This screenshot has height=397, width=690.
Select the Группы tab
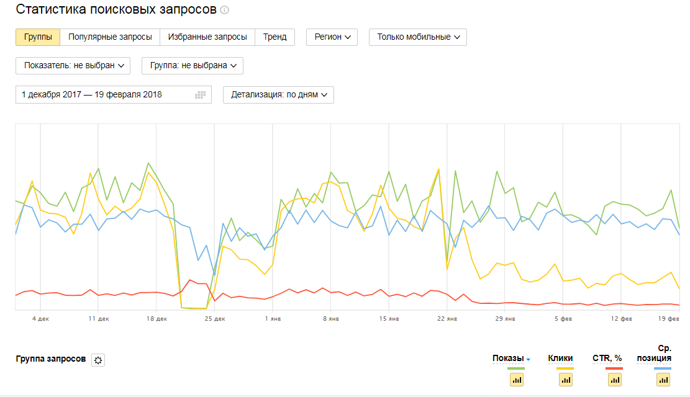click(x=38, y=37)
